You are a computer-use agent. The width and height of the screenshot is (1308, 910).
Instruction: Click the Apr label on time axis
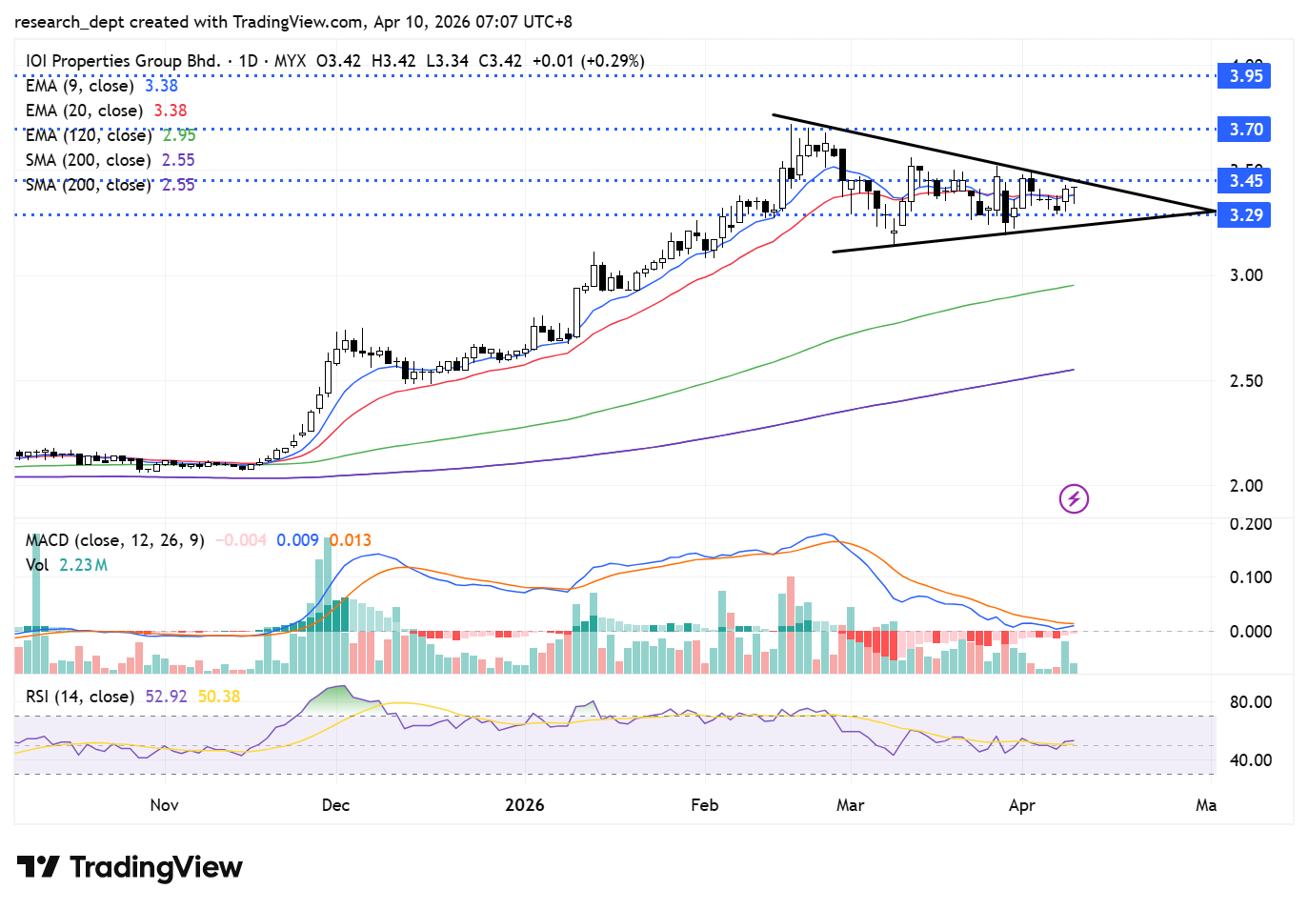point(1021,805)
